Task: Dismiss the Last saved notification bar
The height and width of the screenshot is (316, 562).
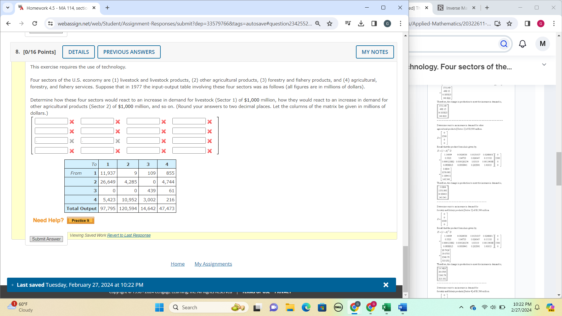Action: [x=386, y=285]
